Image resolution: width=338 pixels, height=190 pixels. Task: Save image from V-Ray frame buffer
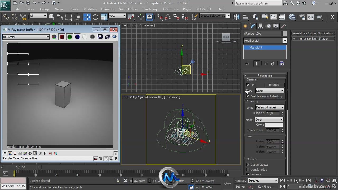click(x=100, y=37)
